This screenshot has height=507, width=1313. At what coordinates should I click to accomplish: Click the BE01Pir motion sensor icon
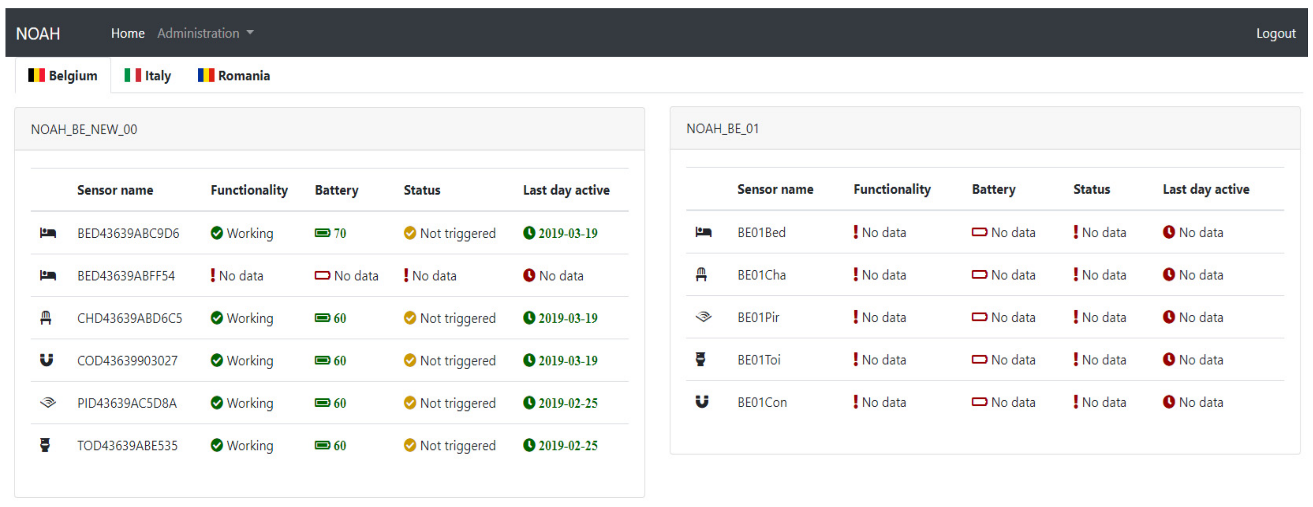(x=703, y=317)
